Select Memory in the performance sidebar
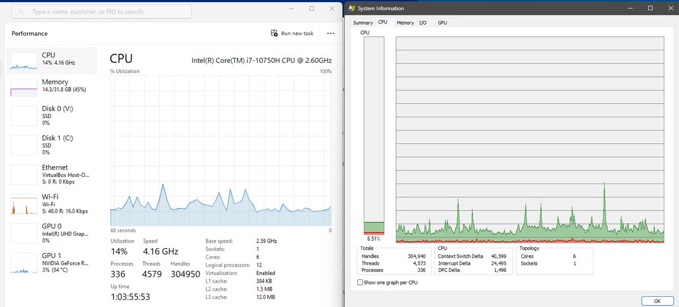This screenshot has height=307, width=679. click(51, 86)
